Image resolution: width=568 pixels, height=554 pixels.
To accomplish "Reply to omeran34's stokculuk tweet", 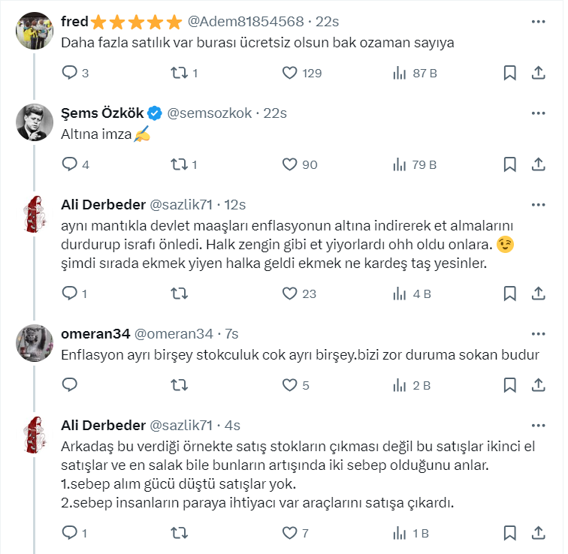I will [70, 385].
